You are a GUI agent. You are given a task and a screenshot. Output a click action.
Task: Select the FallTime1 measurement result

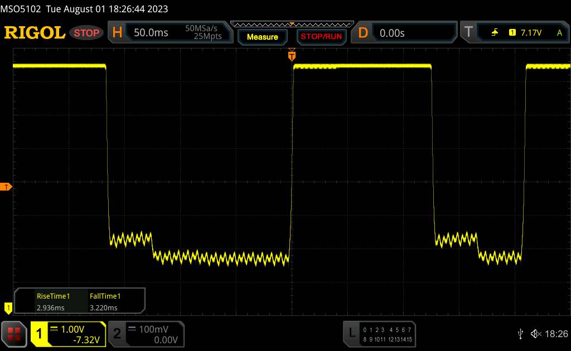(x=105, y=301)
